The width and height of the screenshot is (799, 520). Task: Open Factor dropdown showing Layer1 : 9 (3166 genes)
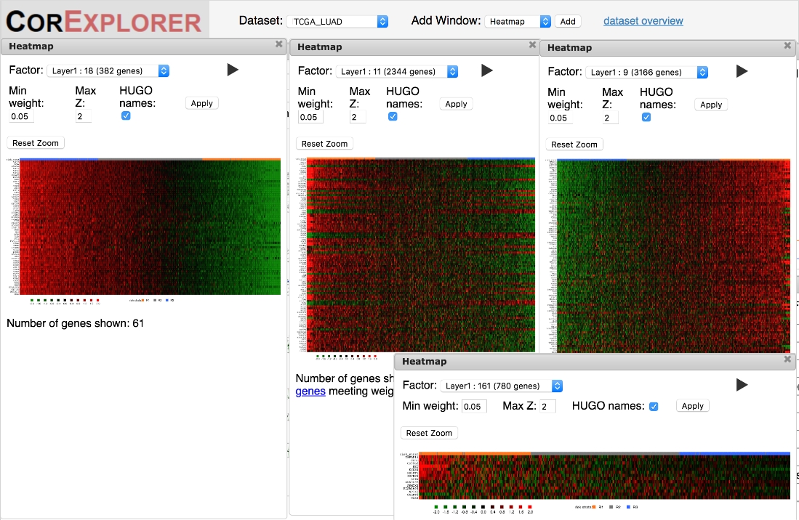(x=646, y=72)
